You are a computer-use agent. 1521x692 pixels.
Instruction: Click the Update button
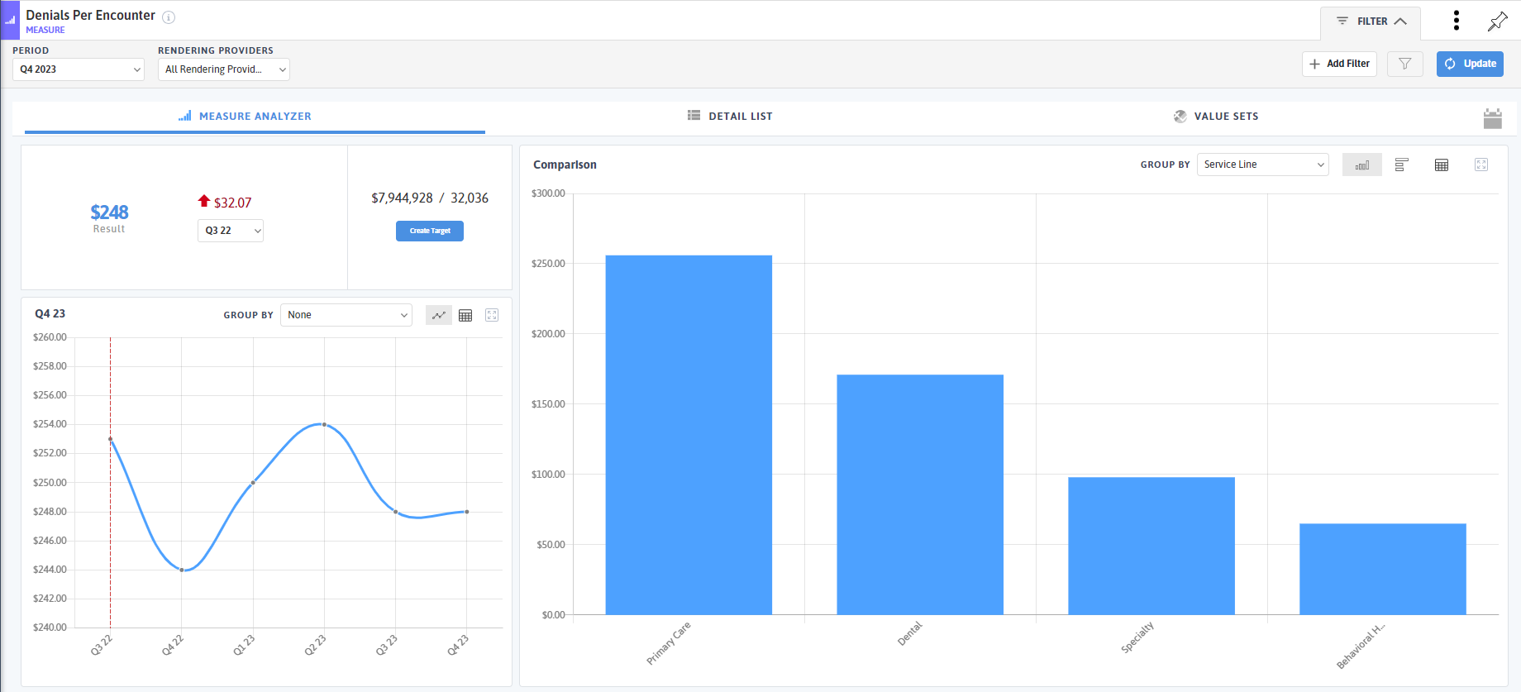[1470, 64]
